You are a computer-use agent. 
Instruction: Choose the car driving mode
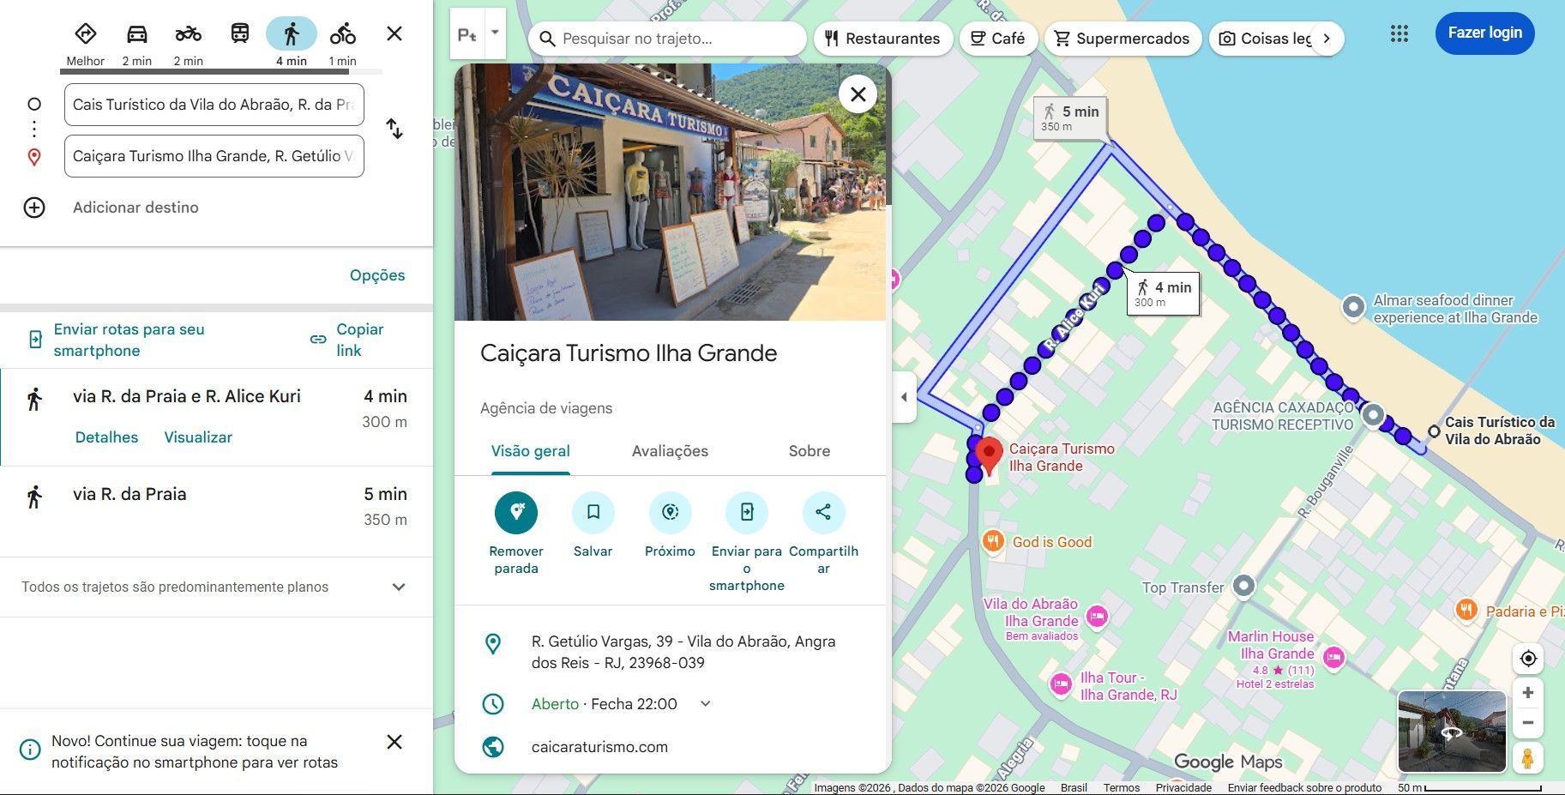(x=137, y=43)
